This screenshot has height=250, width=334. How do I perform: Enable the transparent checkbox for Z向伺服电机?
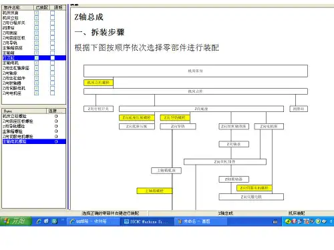tap(52, 88)
